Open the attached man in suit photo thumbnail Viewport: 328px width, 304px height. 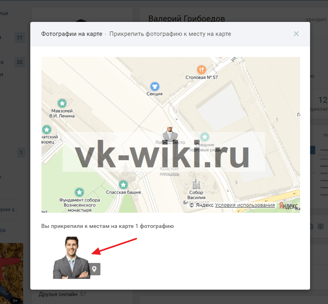[72, 258]
